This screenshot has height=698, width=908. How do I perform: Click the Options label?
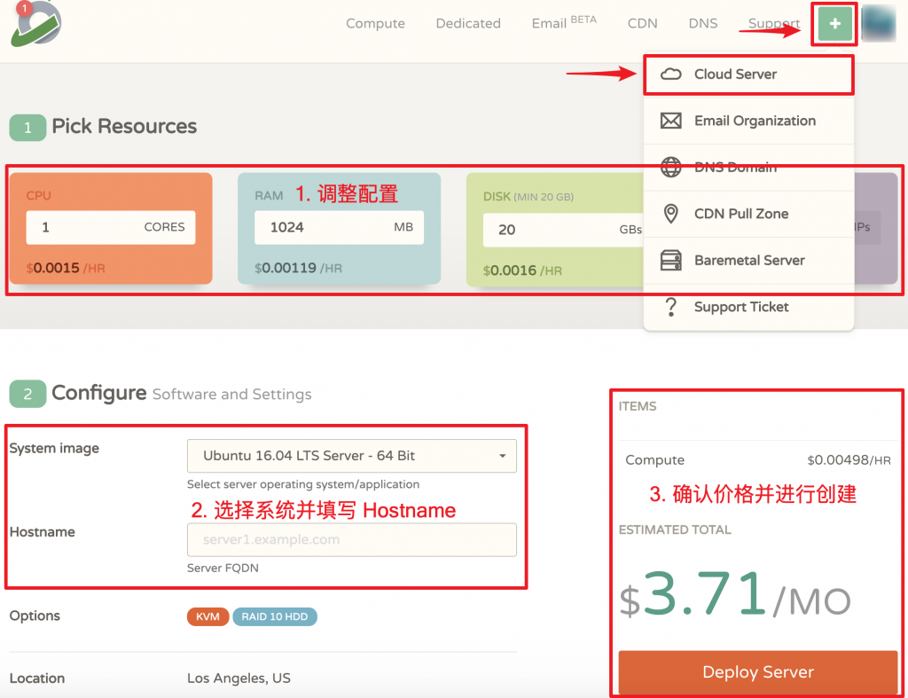pyautogui.click(x=35, y=616)
